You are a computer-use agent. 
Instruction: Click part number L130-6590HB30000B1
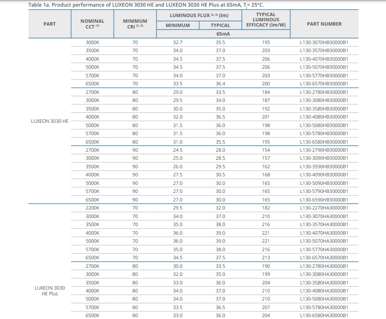(x=324, y=200)
